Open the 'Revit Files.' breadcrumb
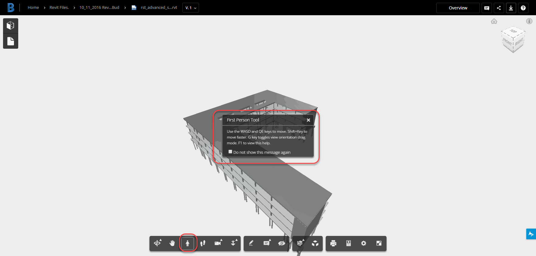 point(59,8)
